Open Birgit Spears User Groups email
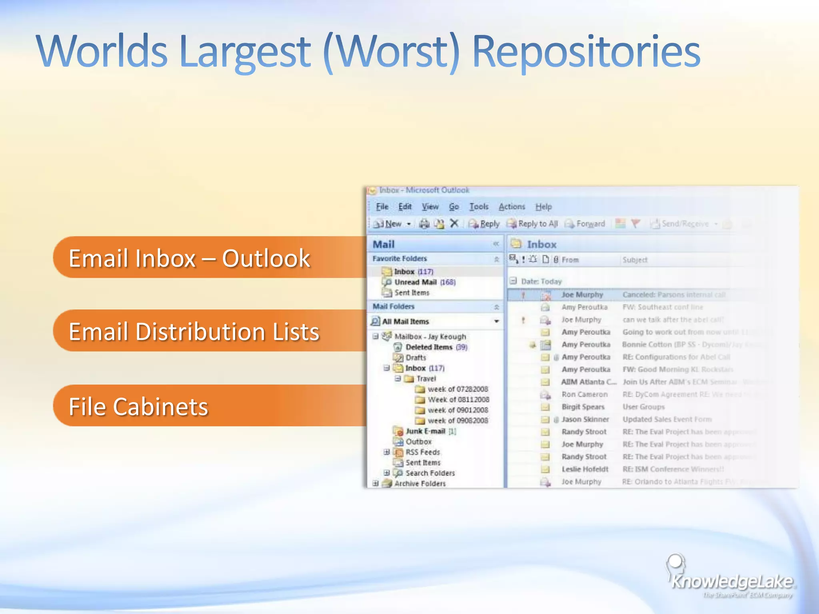The width and height of the screenshot is (819, 614). coord(636,407)
